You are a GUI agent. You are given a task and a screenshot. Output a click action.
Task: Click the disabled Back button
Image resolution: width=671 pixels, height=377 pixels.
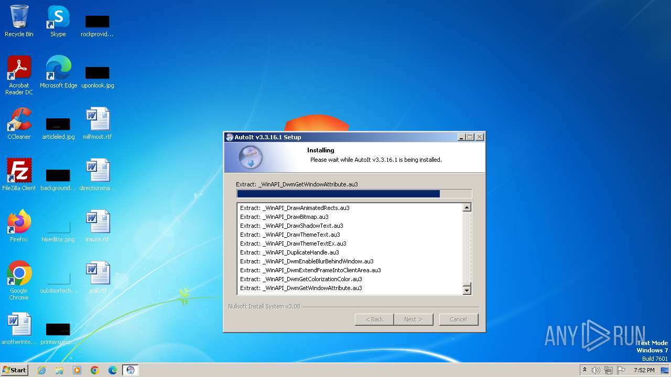[374, 319]
